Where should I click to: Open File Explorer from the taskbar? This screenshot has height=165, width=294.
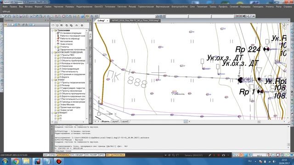26,161
